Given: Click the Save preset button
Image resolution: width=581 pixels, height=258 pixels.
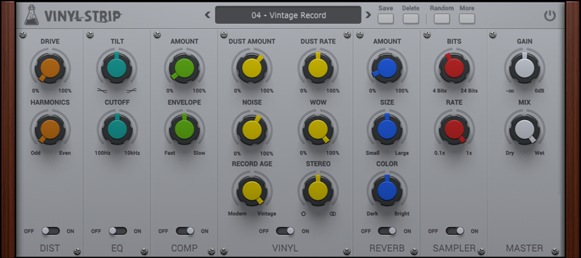Looking at the screenshot, I should click(386, 18).
